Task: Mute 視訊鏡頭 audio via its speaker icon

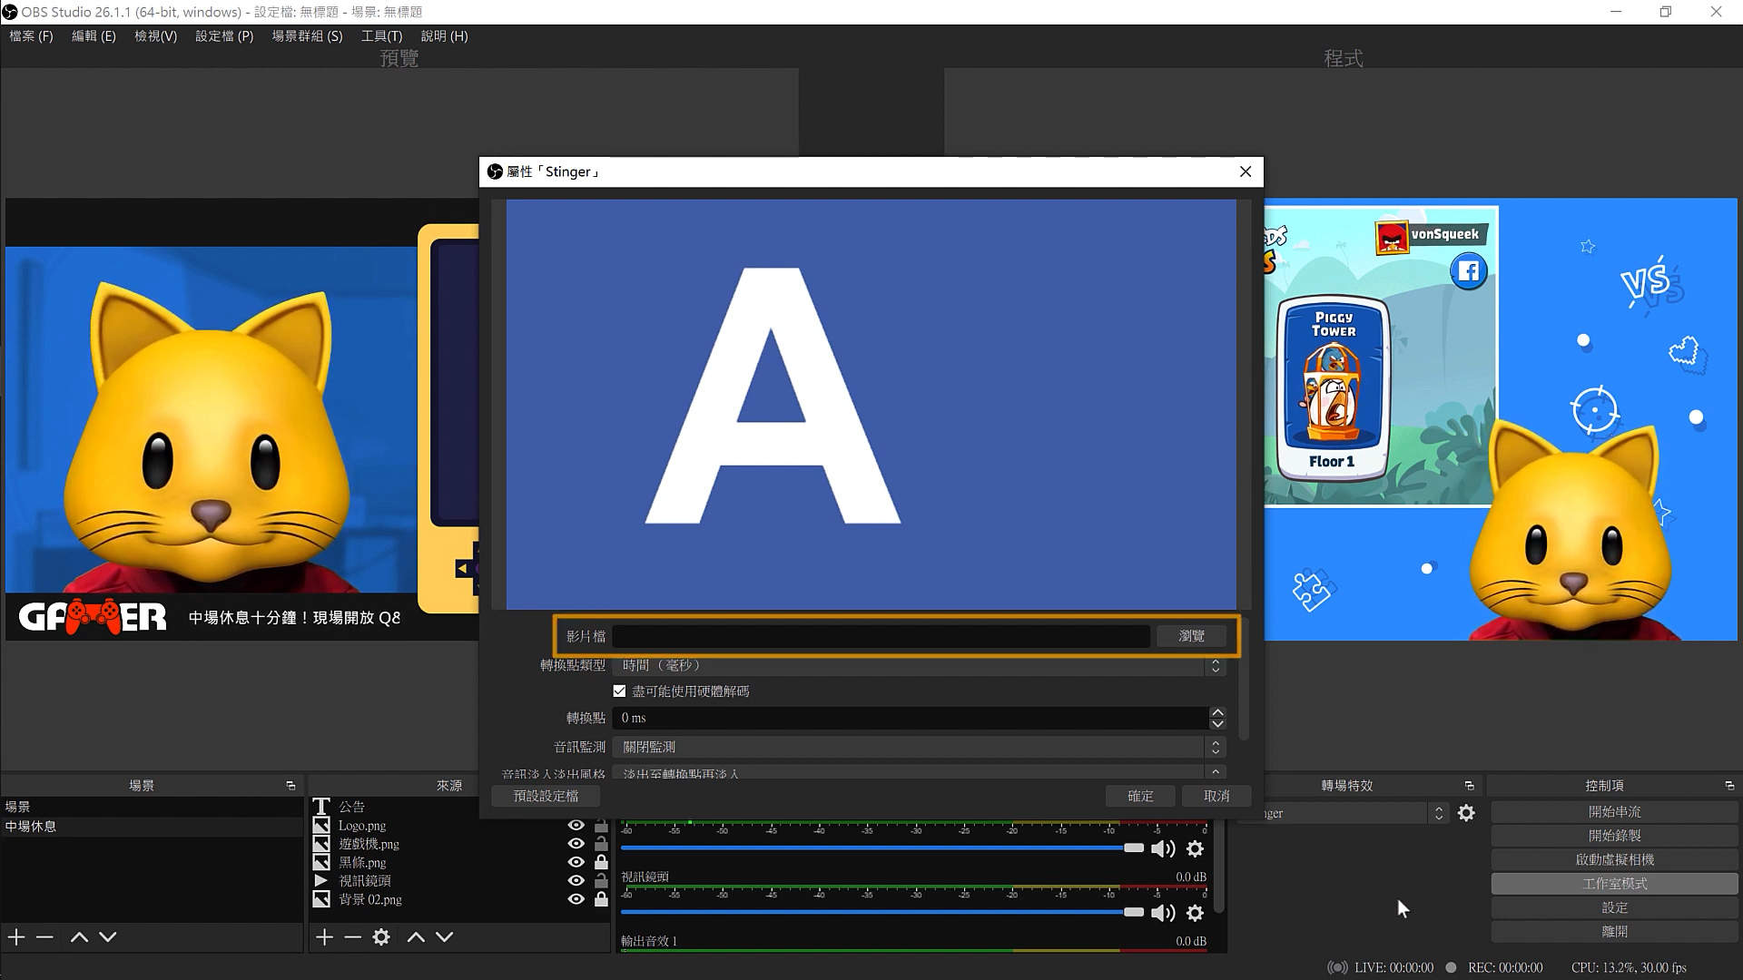Action: 1163,913
